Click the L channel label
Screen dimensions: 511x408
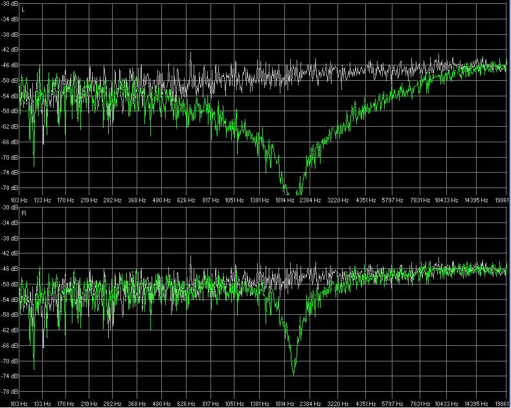[x=23, y=10]
